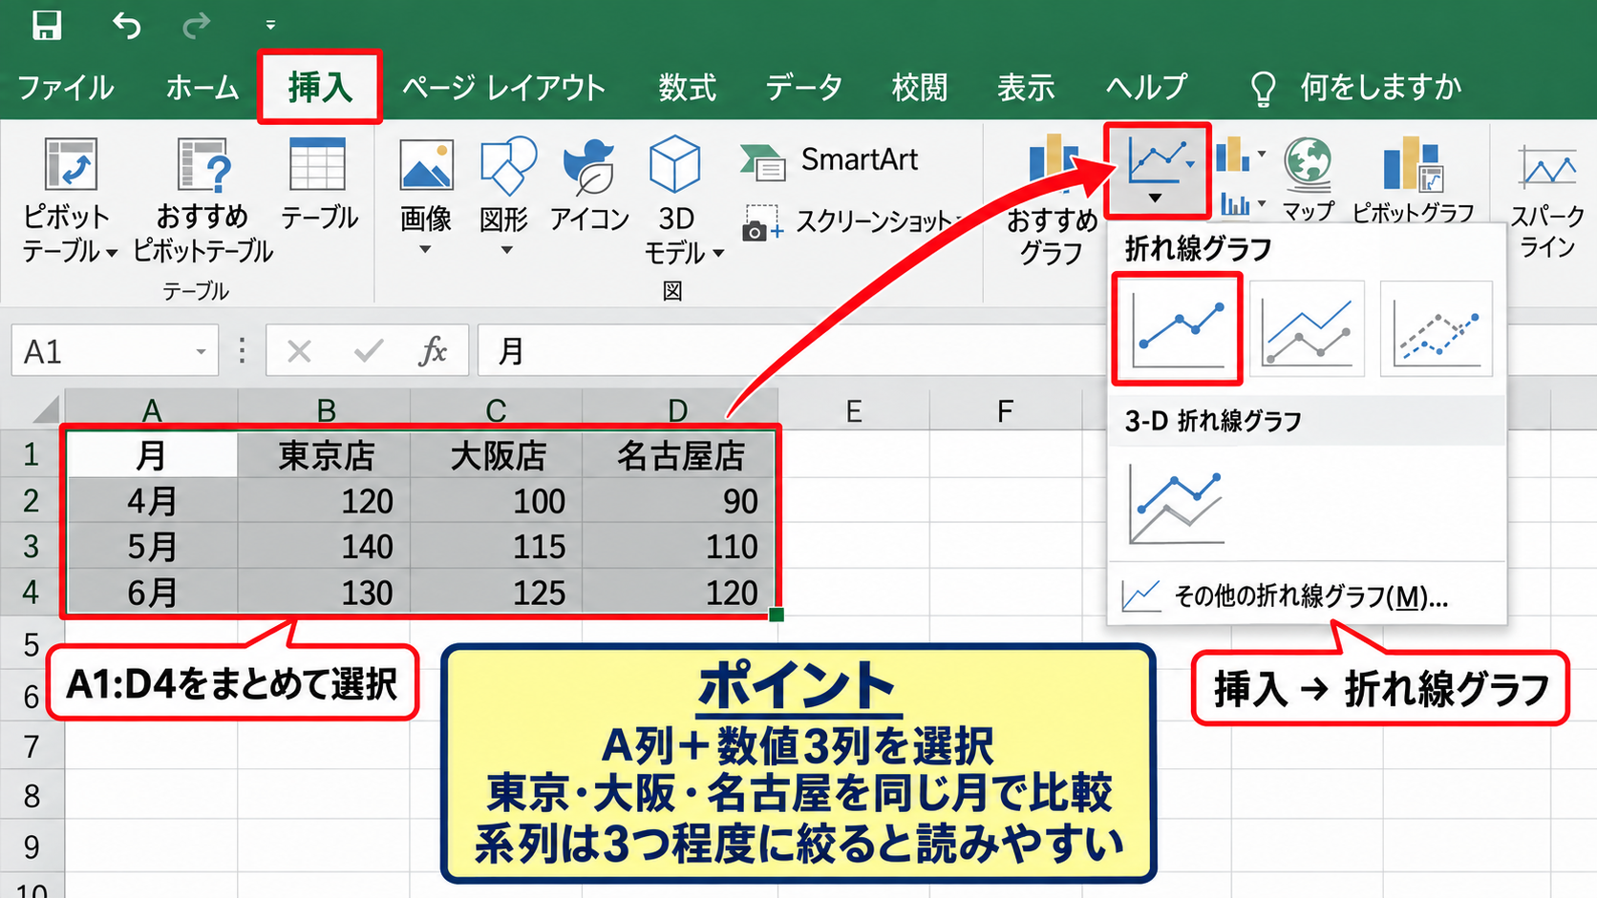This screenshot has height=898, width=1597.
Task: Choose the 100% stacked marker line chart
Action: click(1437, 329)
